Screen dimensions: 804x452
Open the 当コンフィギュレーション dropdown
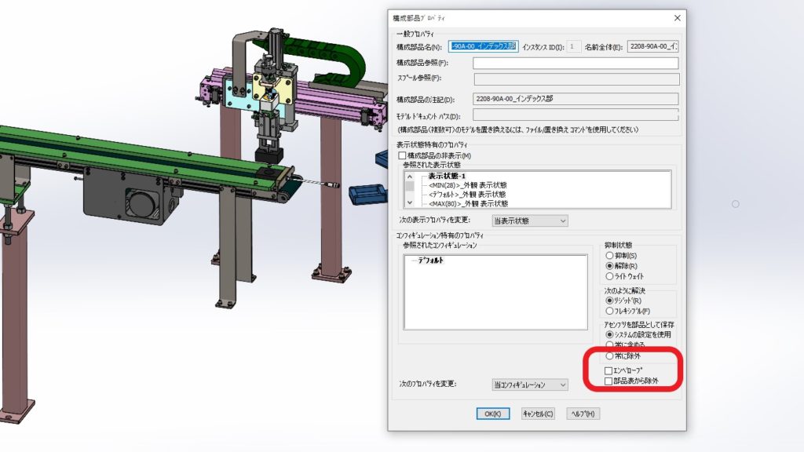click(x=529, y=385)
